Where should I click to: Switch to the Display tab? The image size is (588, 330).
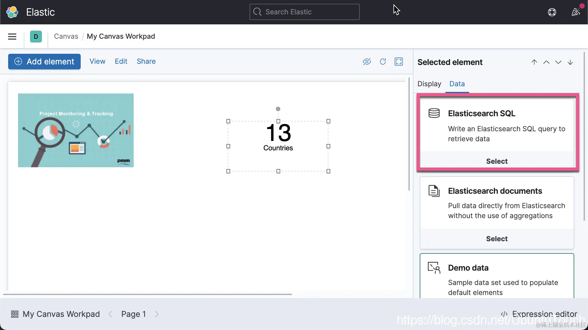click(429, 84)
